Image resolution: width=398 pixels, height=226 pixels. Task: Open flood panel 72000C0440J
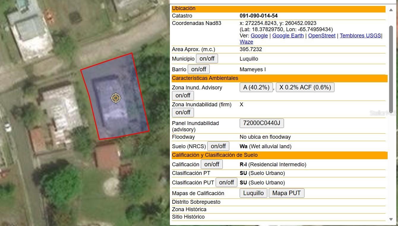262,123
